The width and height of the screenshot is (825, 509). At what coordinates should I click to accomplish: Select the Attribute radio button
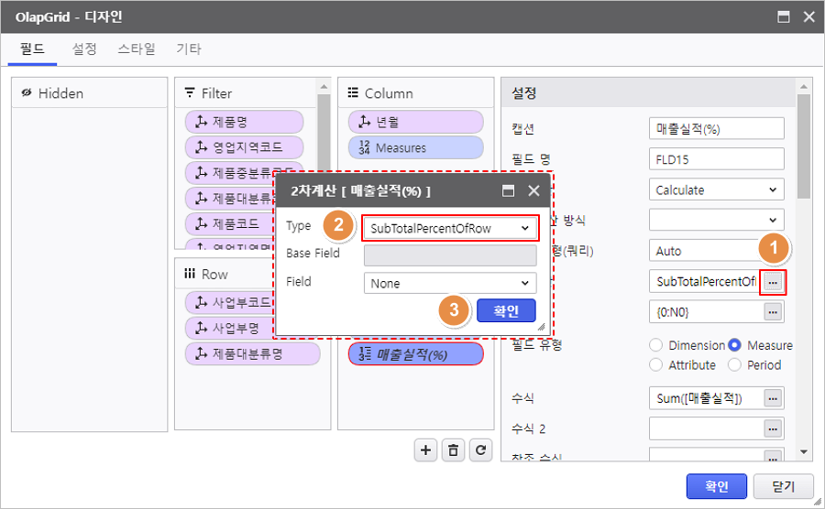(655, 364)
